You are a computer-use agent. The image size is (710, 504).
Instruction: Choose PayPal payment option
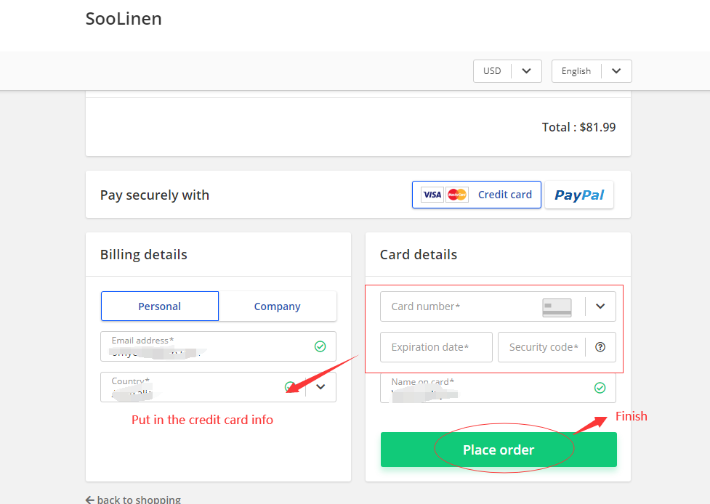click(x=579, y=195)
